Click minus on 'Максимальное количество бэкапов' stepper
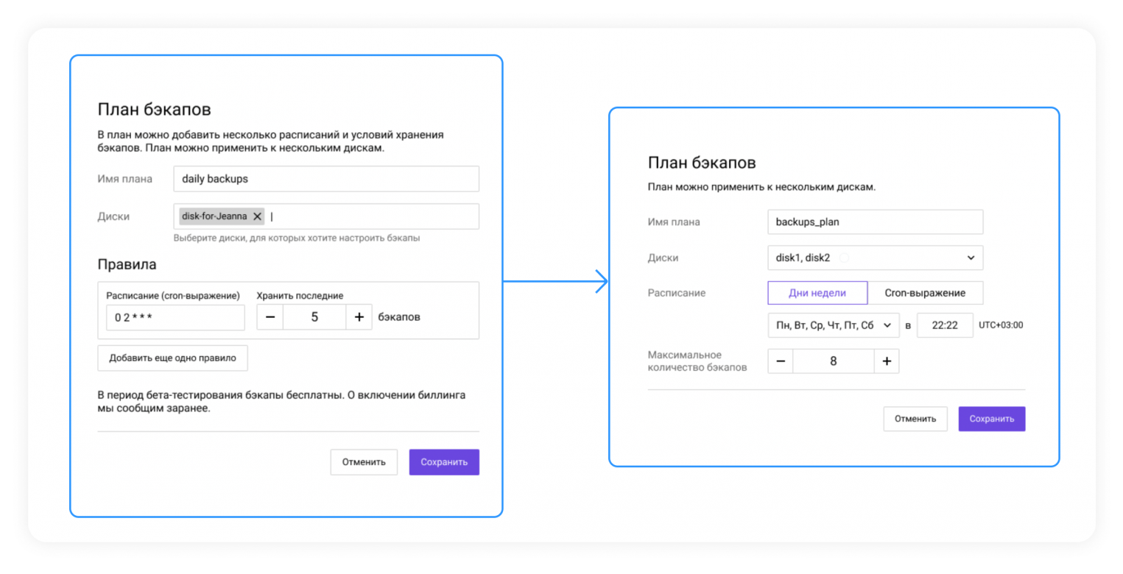This screenshot has width=1123, height=574. click(781, 361)
